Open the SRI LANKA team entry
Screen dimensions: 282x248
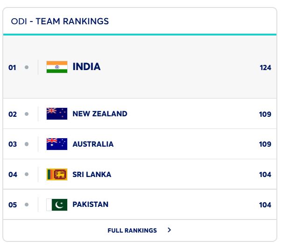tap(92, 174)
